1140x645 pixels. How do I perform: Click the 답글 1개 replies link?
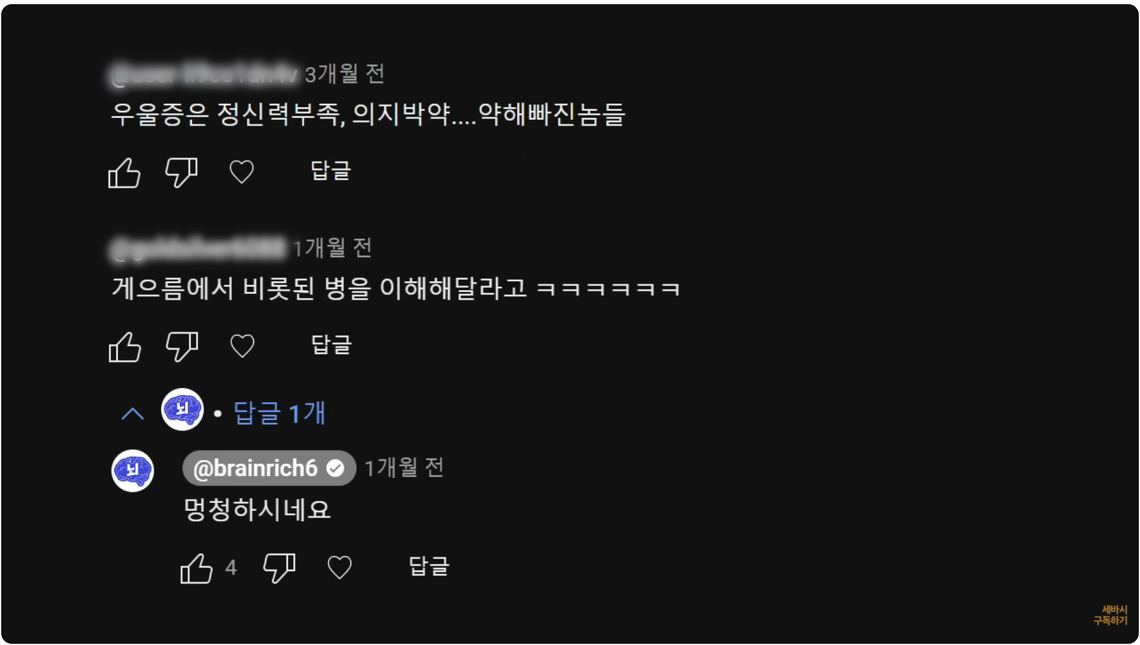tap(280, 413)
